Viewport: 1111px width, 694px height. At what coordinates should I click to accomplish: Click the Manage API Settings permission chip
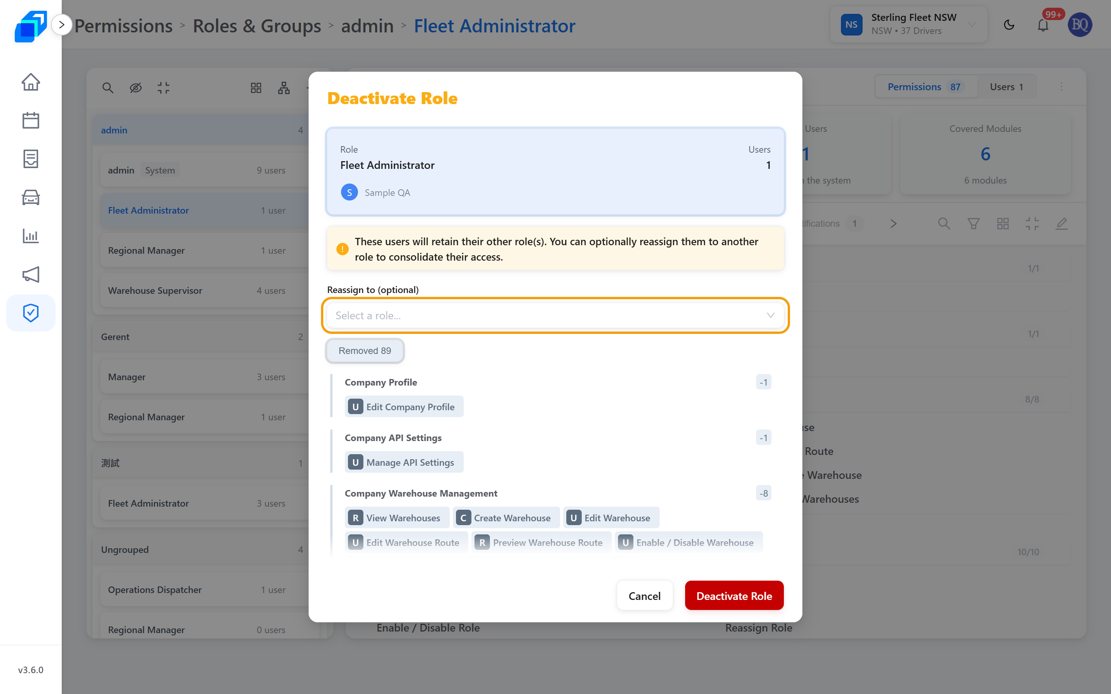pyautogui.click(x=404, y=462)
